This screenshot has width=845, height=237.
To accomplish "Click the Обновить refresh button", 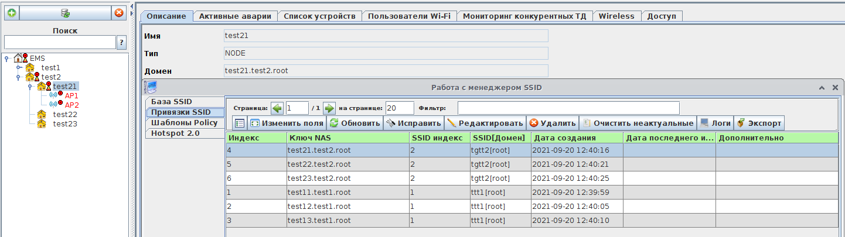I will point(355,123).
